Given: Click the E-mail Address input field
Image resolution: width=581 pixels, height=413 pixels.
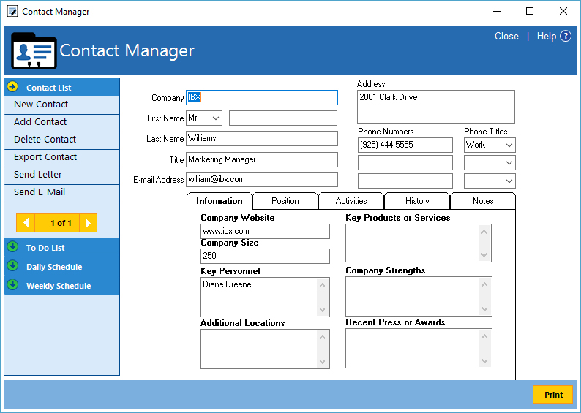Looking at the screenshot, I should (262, 180).
